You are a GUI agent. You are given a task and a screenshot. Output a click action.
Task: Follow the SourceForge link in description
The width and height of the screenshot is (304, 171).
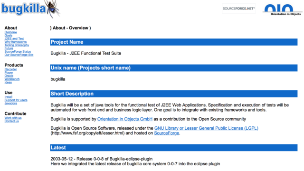(x=167, y=133)
